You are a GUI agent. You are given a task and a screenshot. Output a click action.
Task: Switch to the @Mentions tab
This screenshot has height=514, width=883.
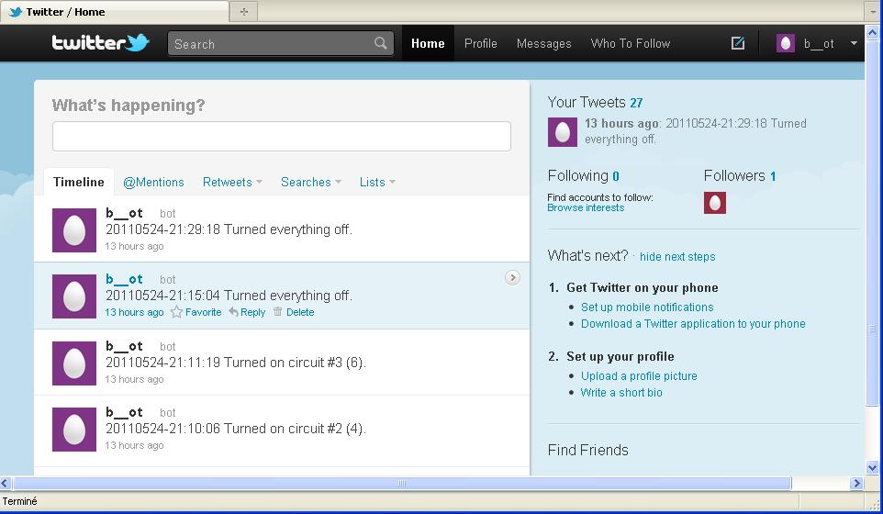[x=153, y=182]
